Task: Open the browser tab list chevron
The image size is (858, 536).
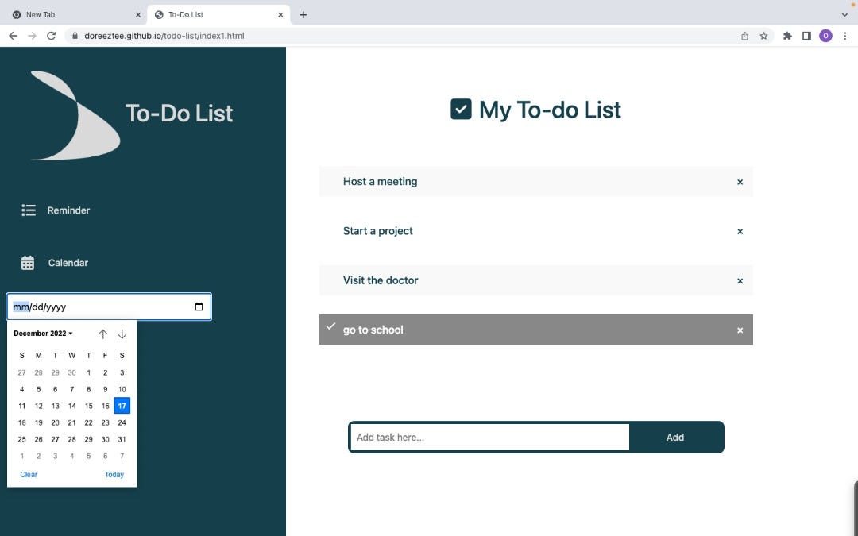Action: (844, 13)
